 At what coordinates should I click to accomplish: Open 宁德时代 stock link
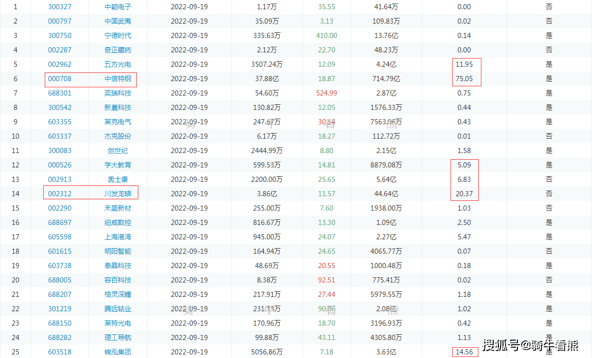coord(118,35)
